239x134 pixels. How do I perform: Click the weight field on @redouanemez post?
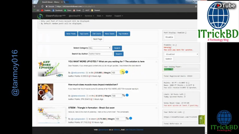[x=116, y=73]
